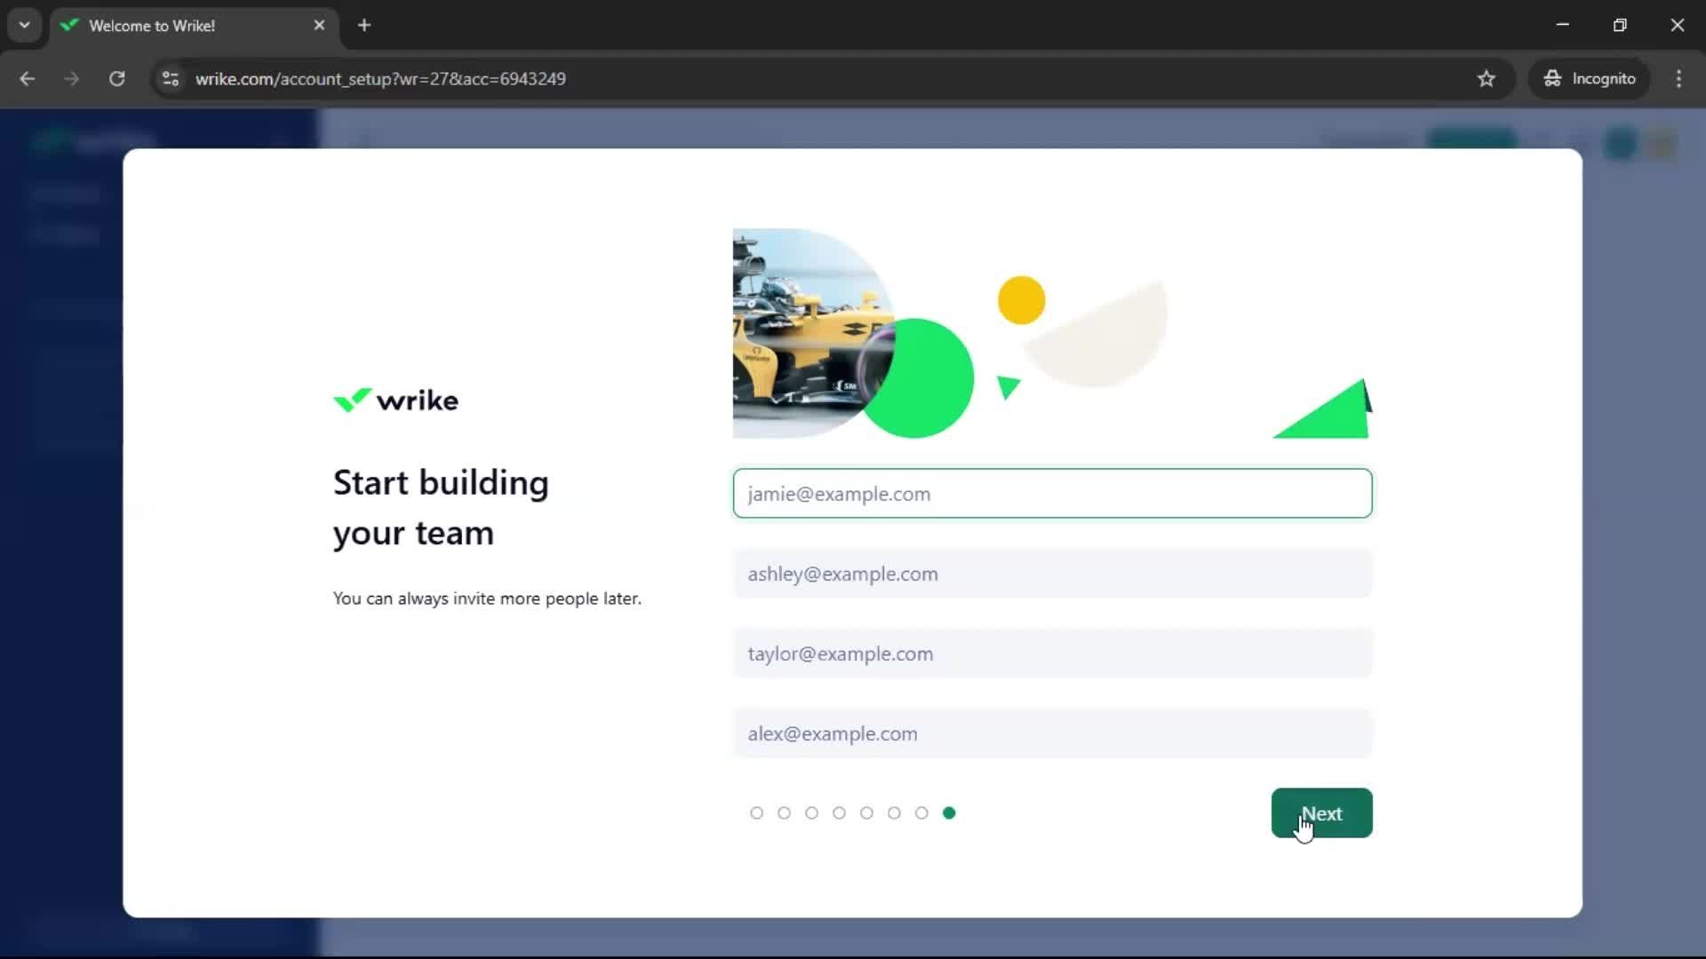Screen dimensions: 1706x959
Task: Click 'You can always invite more people later.'
Action: point(487,598)
